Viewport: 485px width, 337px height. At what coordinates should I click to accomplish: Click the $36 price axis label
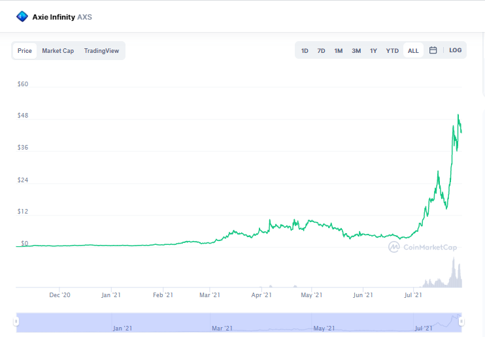(23, 148)
